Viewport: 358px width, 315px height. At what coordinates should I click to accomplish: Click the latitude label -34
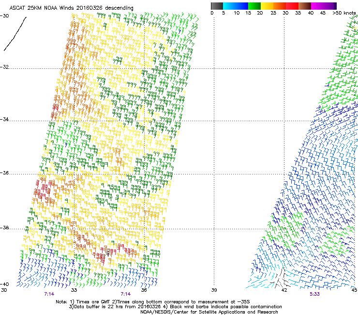click(4, 119)
